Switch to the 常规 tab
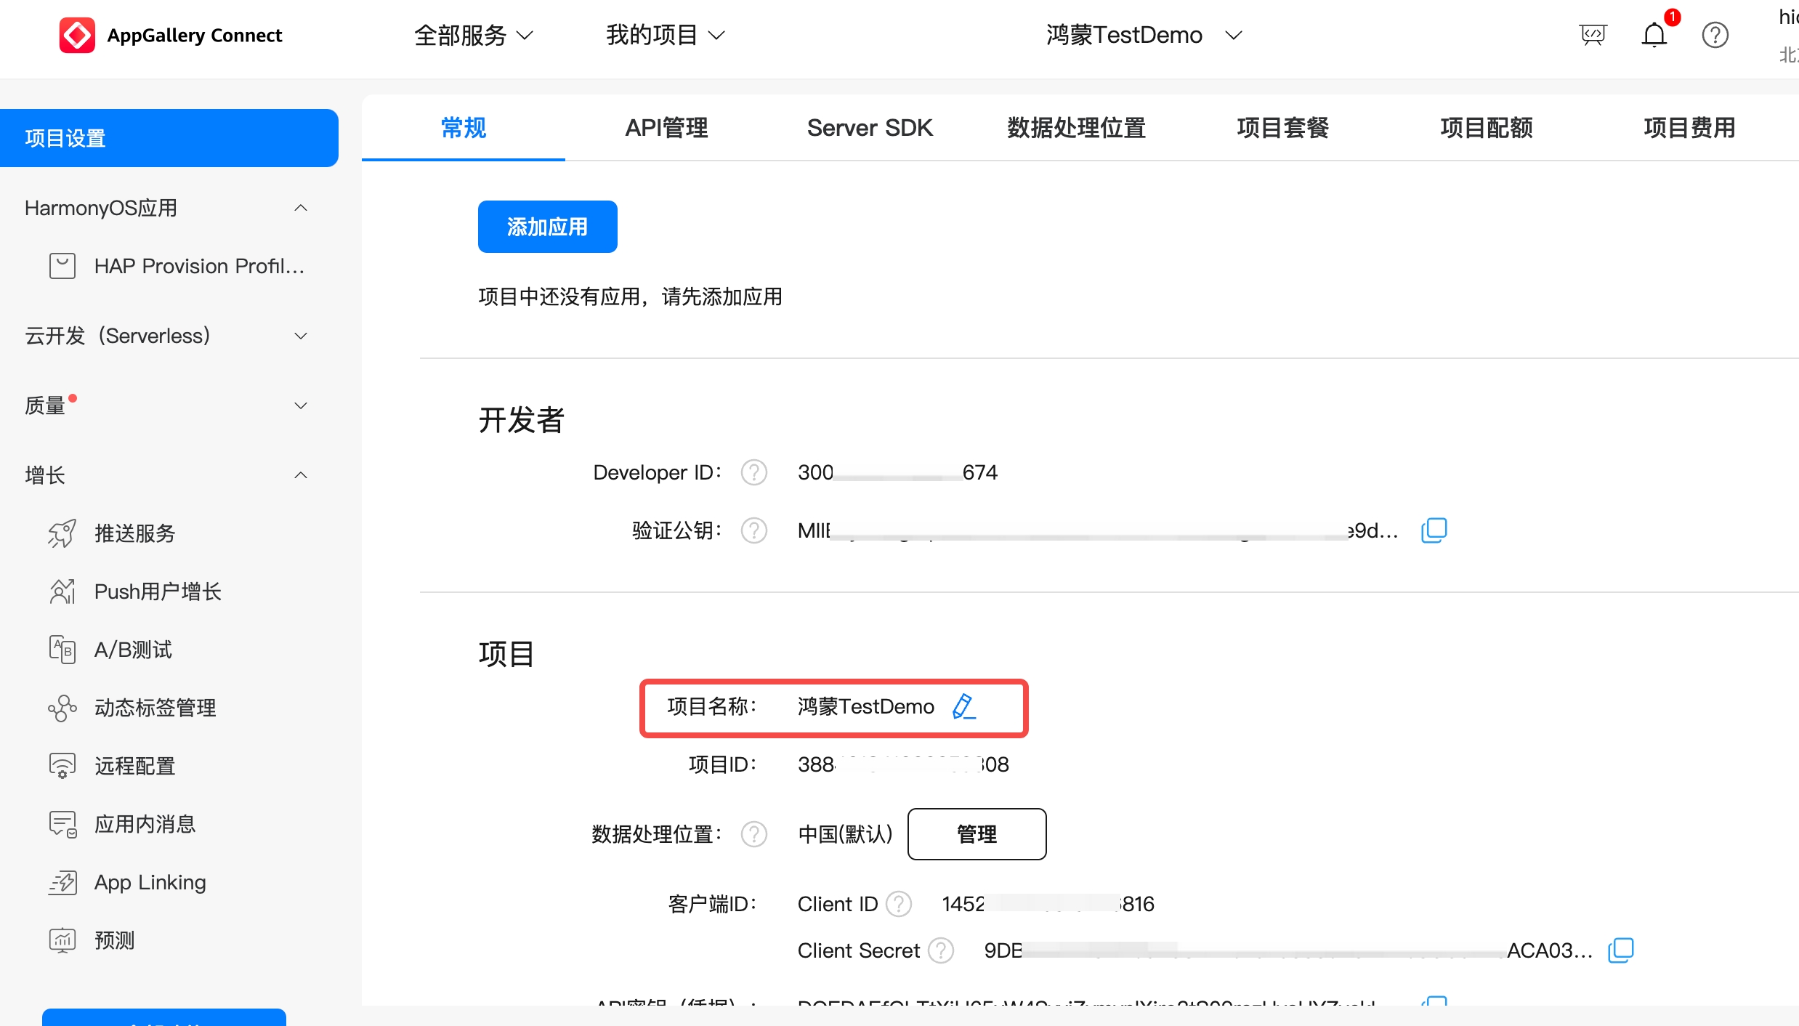Viewport: 1799px width, 1026px height. (x=464, y=128)
